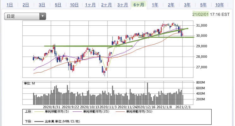Open the 2年 chart period
The height and width of the screenshot is (126, 235).
171,5
